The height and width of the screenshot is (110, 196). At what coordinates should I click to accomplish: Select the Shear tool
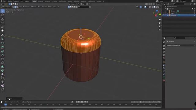pos(2,86)
